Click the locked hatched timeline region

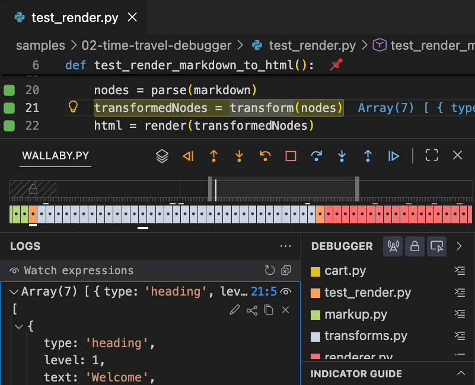tap(33, 189)
